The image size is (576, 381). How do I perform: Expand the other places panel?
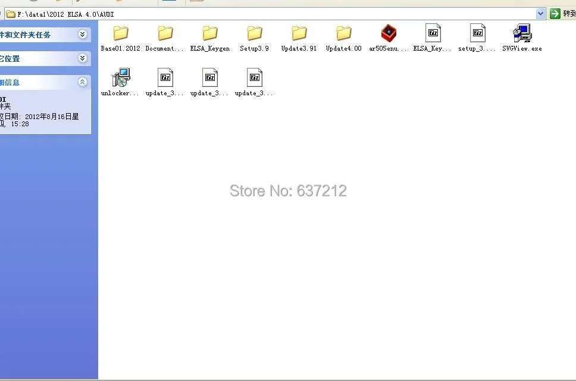(83, 58)
